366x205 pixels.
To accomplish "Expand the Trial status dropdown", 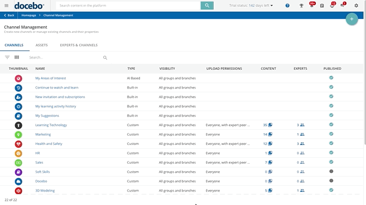I will click(251, 5).
